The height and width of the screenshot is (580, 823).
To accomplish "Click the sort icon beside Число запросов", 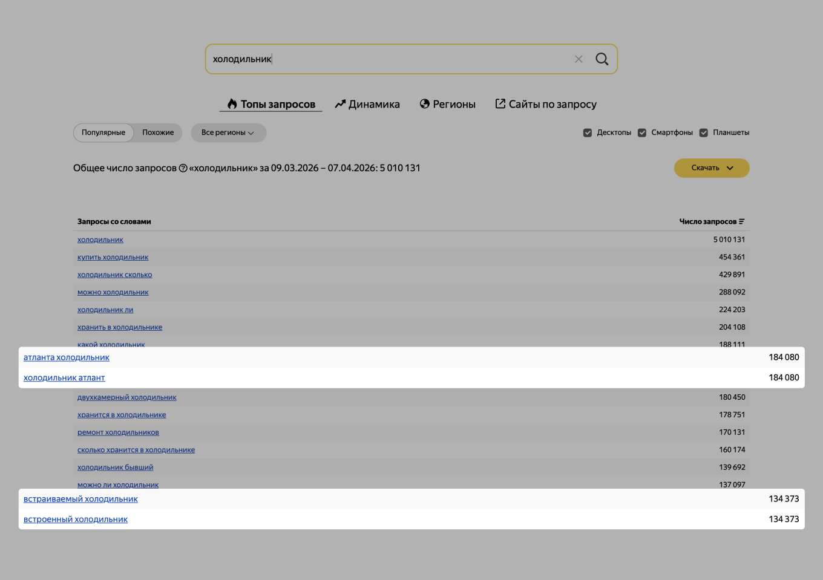I will [742, 222].
